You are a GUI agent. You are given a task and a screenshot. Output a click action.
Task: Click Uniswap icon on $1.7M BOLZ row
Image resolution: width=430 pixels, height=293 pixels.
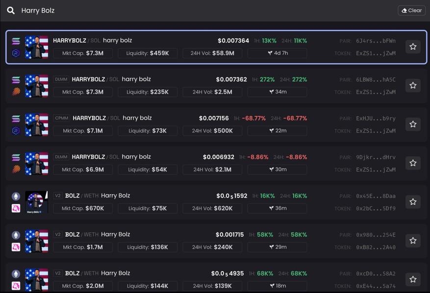coord(16,247)
